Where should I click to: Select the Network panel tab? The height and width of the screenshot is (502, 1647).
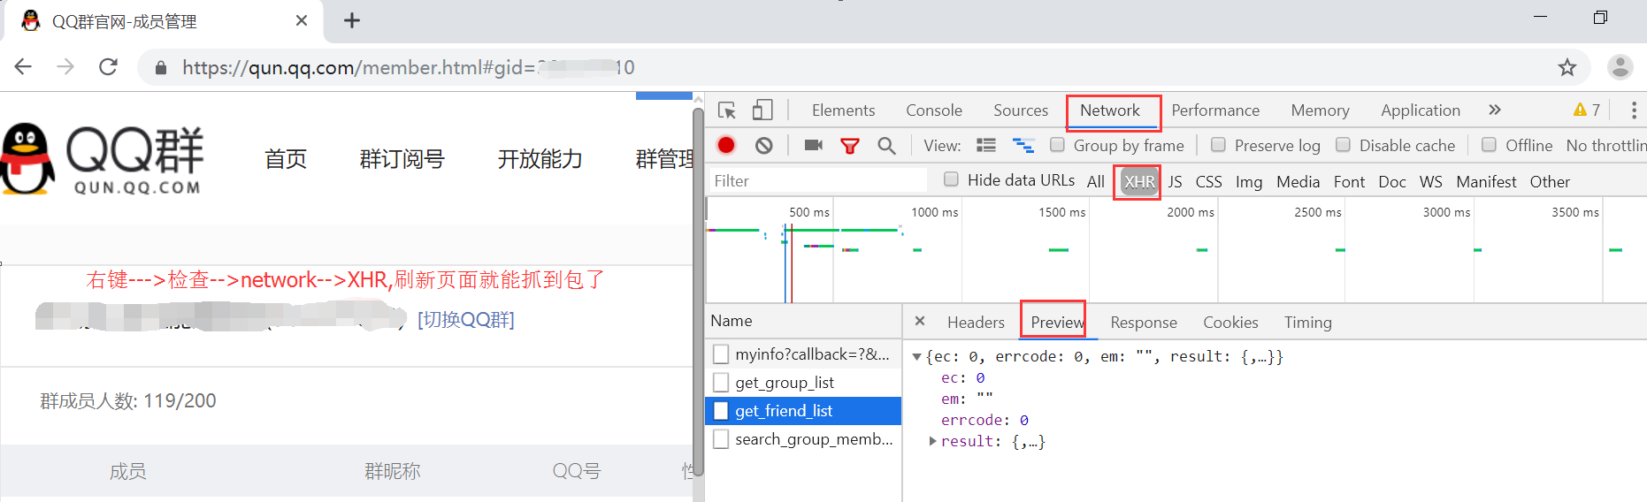[1110, 110]
